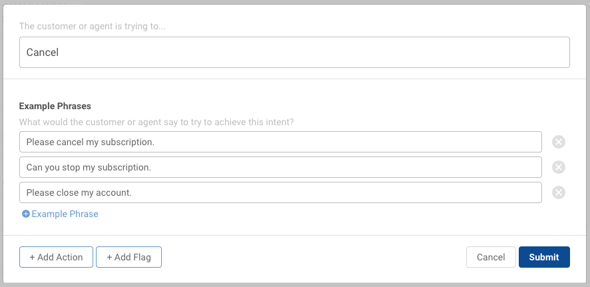Click the 'The customer or agent is trying to...' label
Screen dimensions: 590x287
(92, 27)
